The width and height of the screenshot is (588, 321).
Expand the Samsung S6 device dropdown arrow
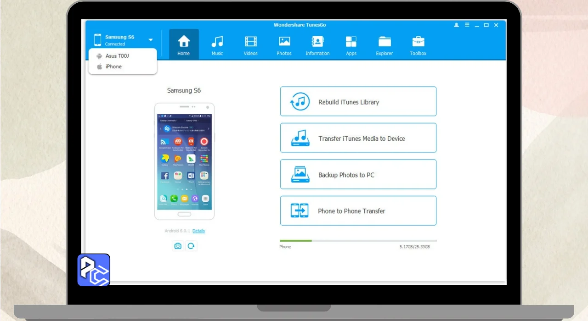point(151,40)
